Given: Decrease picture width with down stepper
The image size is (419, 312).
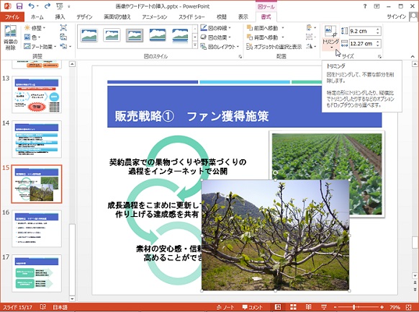Looking at the screenshot, I should tap(378, 45).
